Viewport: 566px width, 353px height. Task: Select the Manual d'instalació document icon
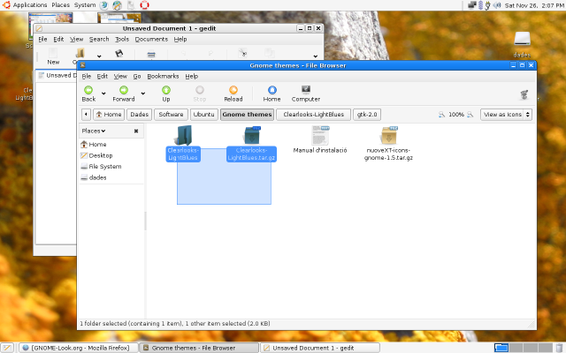pyautogui.click(x=320, y=135)
